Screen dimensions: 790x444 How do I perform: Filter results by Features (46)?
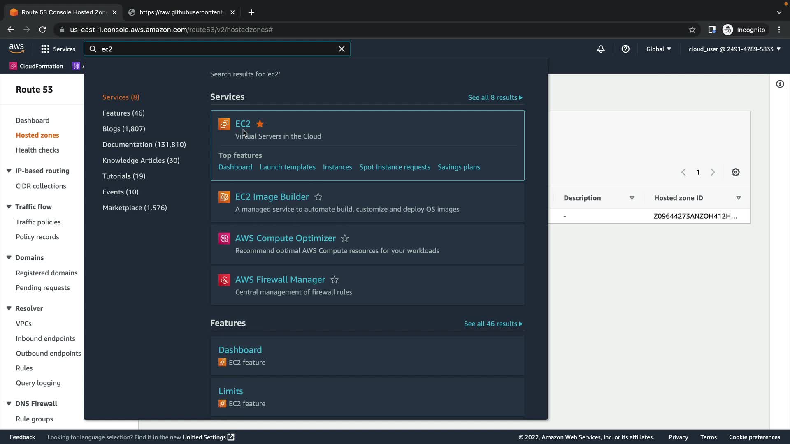[x=123, y=113]
